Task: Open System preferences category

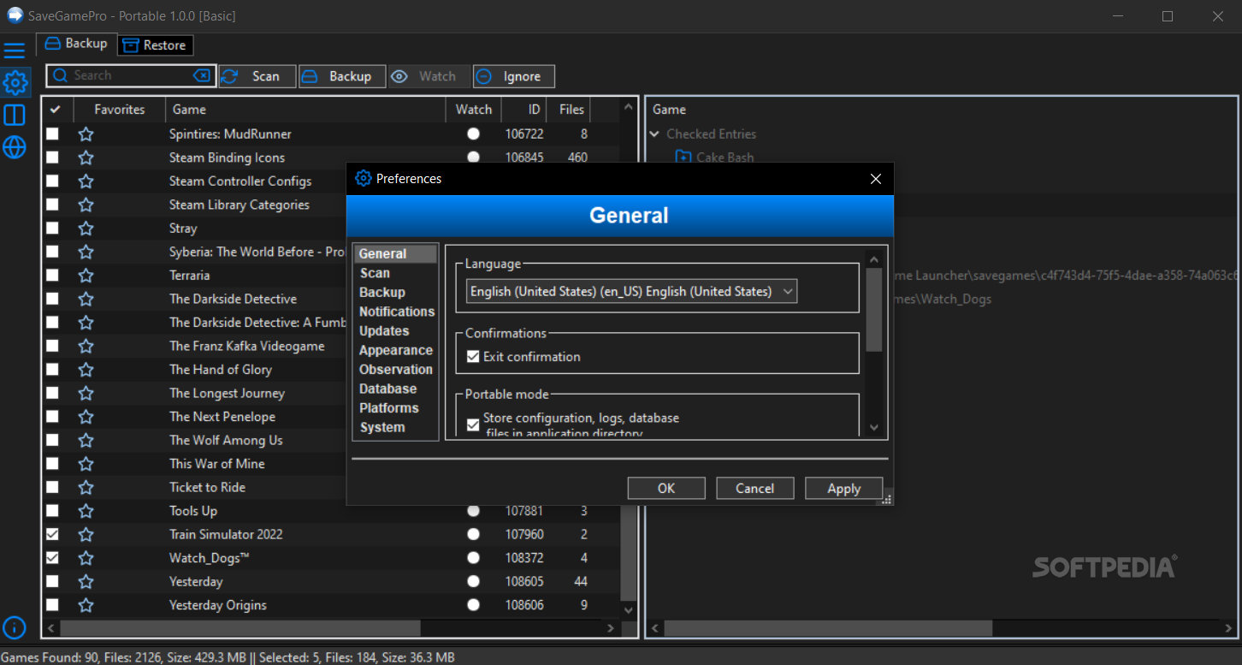Action: point(382,427)
